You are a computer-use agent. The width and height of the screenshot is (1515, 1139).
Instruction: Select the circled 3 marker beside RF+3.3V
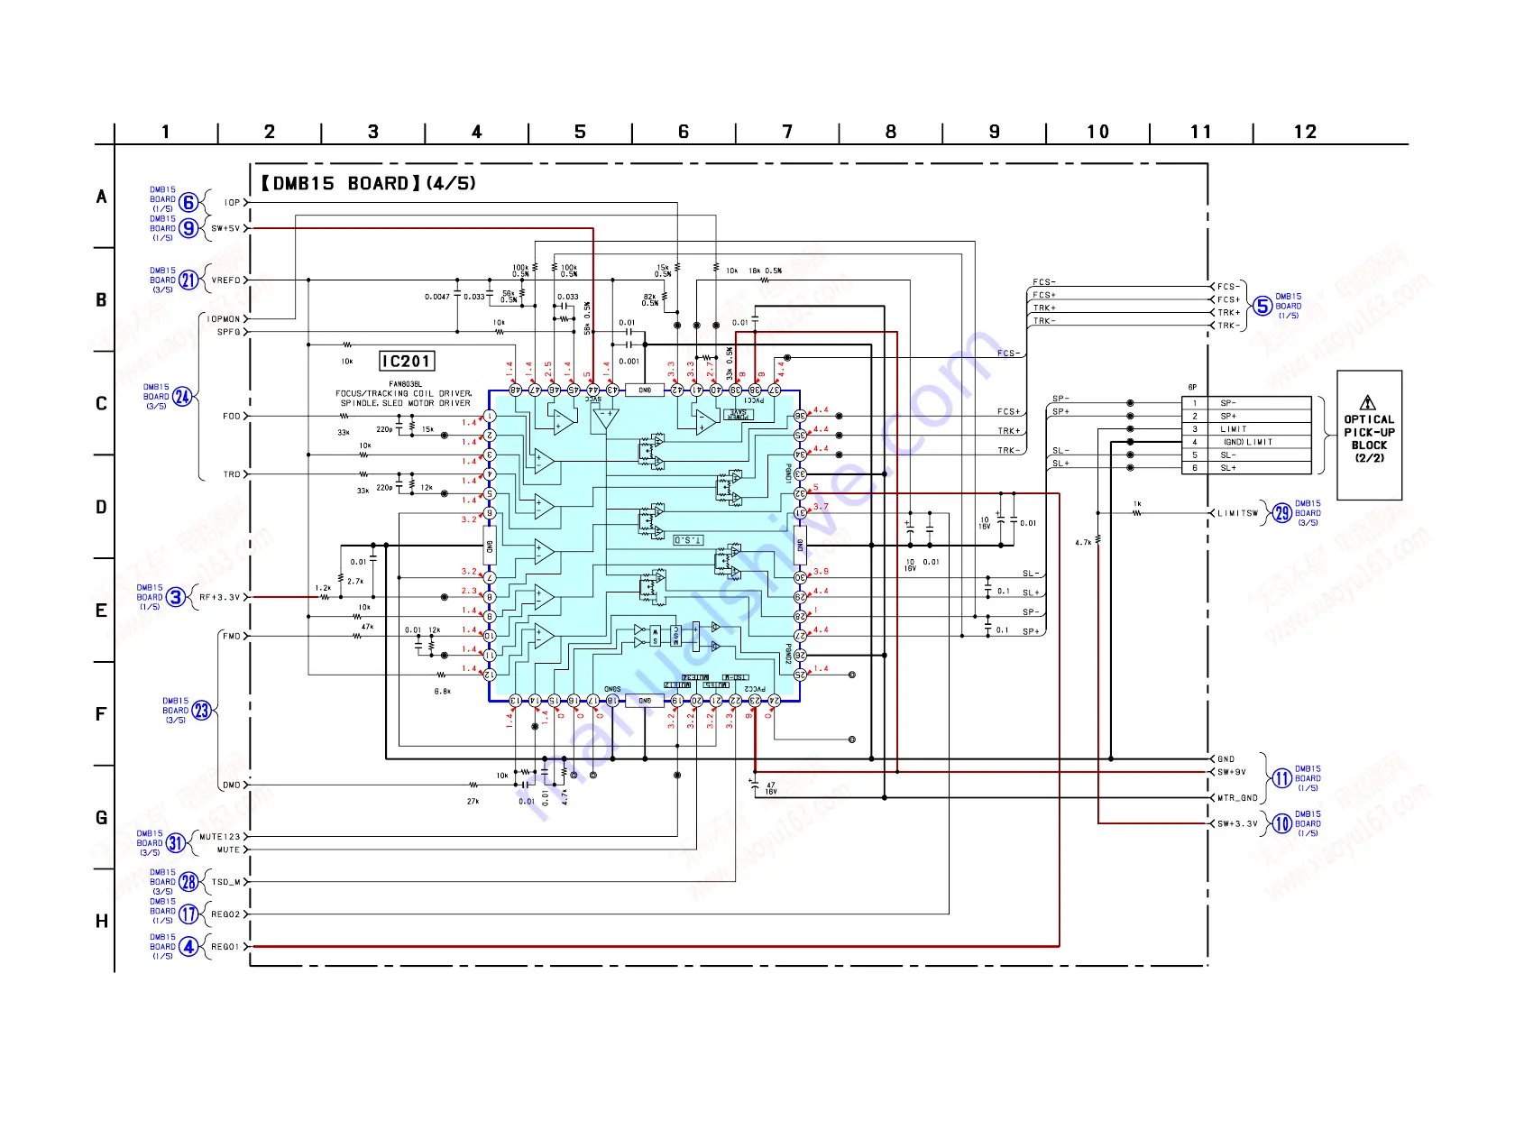176,597
